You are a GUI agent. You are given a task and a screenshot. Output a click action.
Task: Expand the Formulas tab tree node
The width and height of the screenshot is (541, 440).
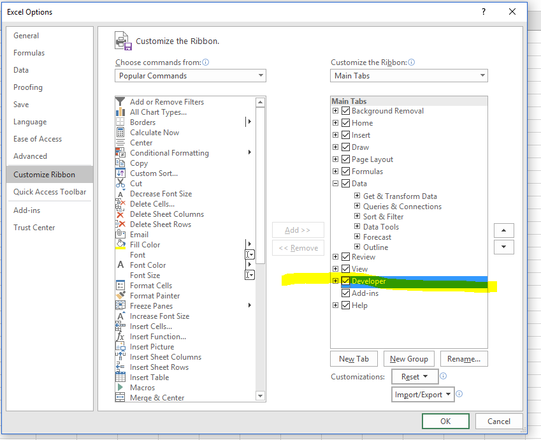pyautogui.click(x=335, y=172)
